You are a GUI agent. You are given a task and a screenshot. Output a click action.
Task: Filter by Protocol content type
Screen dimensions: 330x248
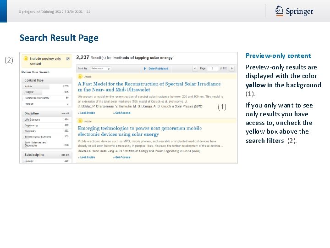pos(47,104)
